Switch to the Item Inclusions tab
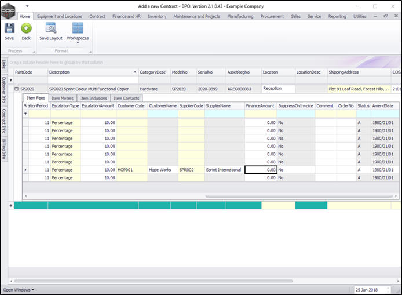The width and height of the screenshot is (402, 295). click(x=93, y=99)
